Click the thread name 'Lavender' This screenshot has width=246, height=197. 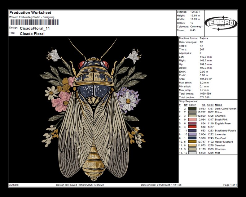(220, 134)
